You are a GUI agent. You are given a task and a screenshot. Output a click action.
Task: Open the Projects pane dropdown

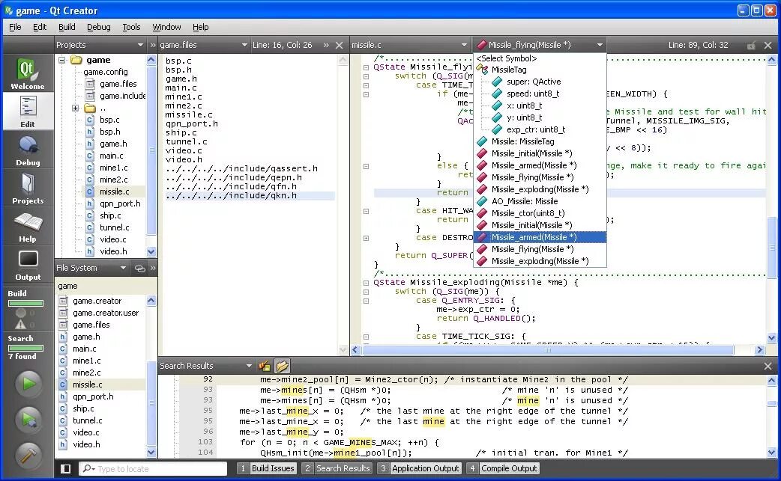140,45
